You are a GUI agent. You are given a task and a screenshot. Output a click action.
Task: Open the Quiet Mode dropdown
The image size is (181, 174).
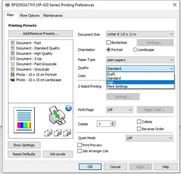coord(149,138)
